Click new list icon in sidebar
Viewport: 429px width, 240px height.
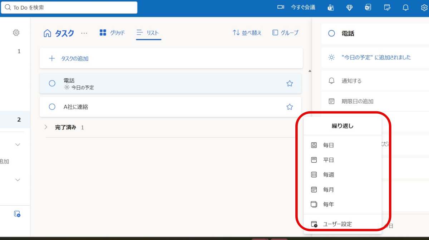coord(17,214)
